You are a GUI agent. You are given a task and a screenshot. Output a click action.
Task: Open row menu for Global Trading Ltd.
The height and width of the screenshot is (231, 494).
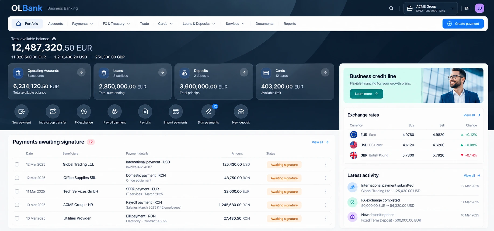(x=326, y=164)
